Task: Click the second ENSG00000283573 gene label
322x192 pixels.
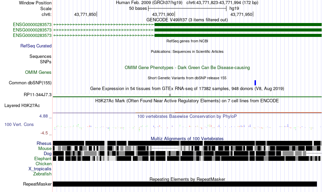Action: pyautogui.click(x=32, y=30)
